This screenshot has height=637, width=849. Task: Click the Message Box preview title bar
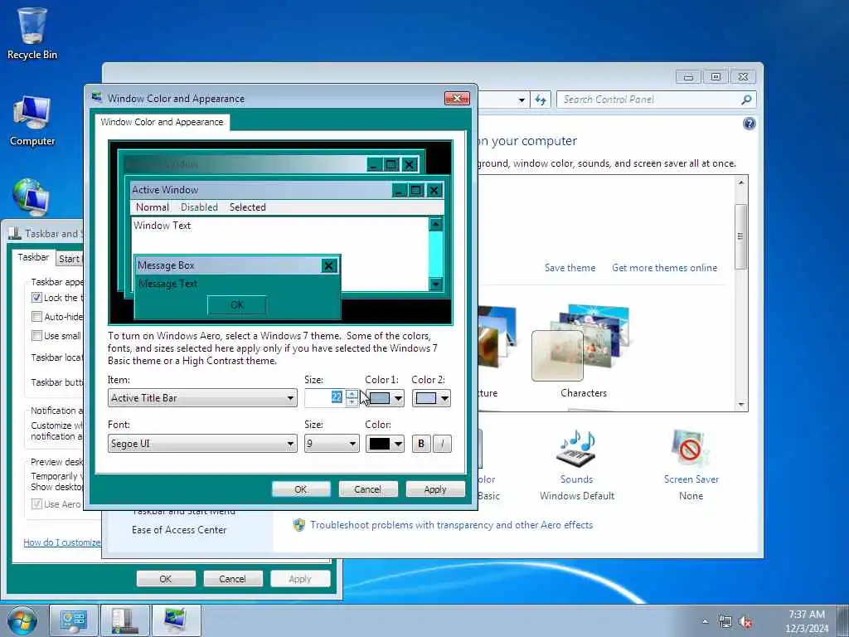[x=227, y=265]
